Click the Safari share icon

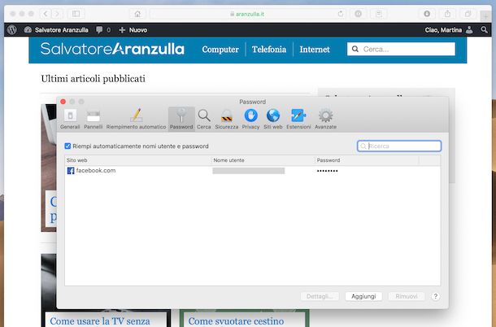(x=447, y=14)
